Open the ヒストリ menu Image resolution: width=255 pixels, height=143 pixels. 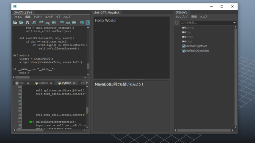click(38, 17)
